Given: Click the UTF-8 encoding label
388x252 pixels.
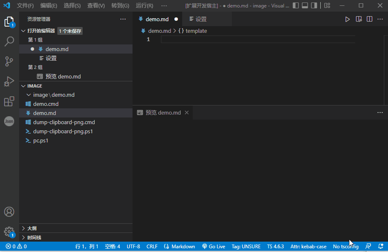Looking at the screenshot, I should [133, 246].
